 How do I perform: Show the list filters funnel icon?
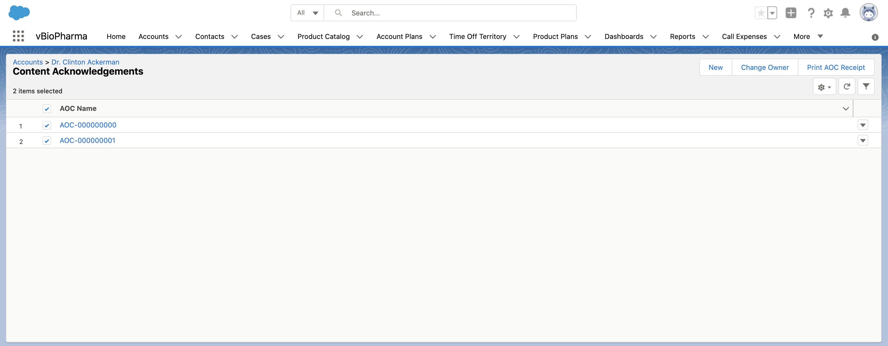(x=866, y=87)
